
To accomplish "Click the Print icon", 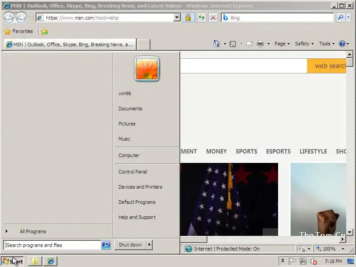I will pos(260,44).
